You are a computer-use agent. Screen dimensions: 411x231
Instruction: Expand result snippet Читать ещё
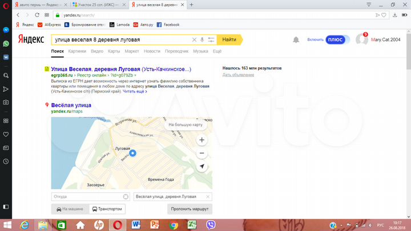[135, 91]
